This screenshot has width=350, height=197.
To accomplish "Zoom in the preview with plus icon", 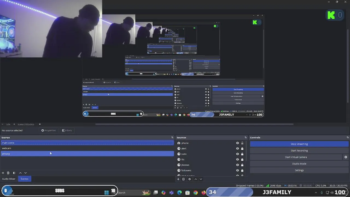I will click(x=14, y=124).
